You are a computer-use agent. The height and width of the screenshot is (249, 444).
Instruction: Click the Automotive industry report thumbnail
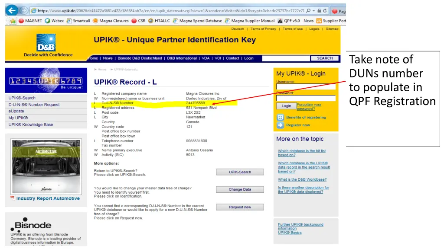pyautogui.click(x=46, y=166)
